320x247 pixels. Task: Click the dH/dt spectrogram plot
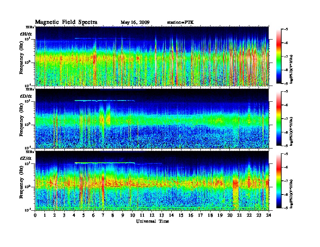tap(152, 56)
